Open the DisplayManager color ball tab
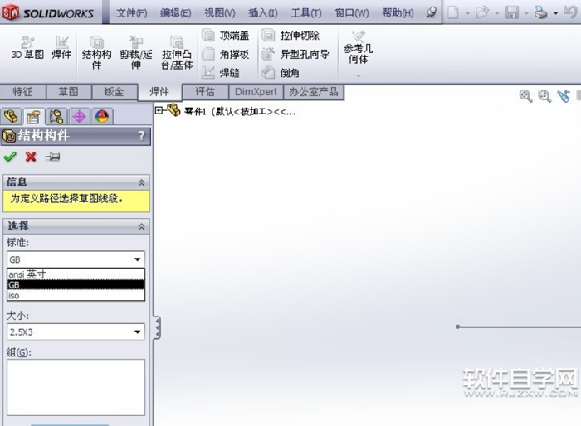581x426 pixels. point(102,117)
